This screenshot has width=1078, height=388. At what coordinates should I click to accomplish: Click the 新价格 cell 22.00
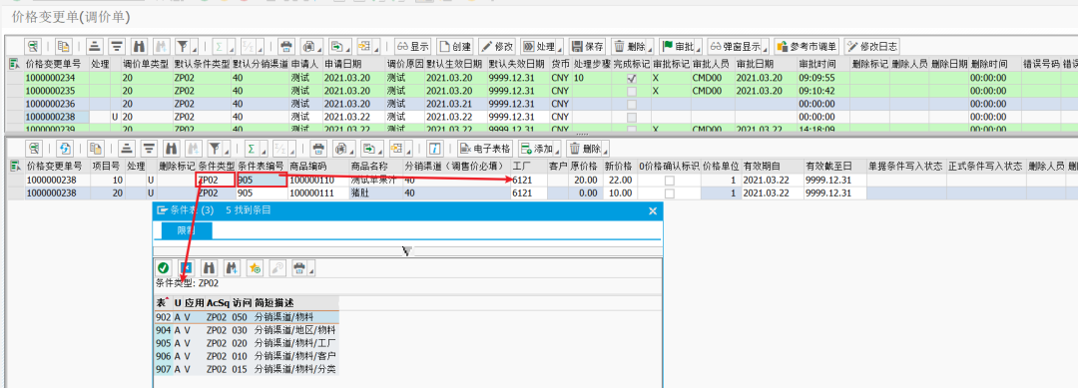tap(619, 180)
